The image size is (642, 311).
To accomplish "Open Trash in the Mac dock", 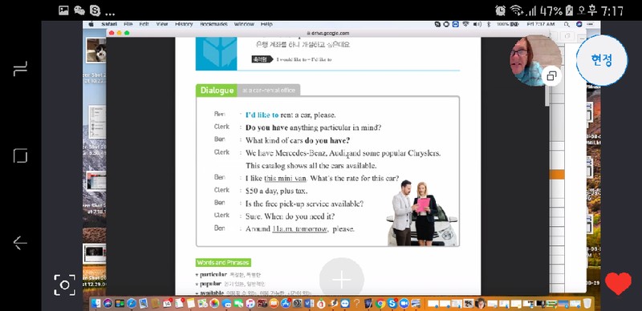I will pyautogui.click(x=587, y=303).
